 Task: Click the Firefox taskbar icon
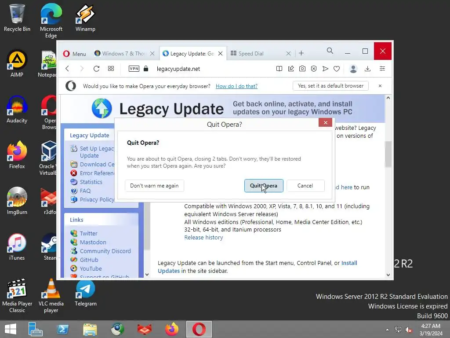coord(172,329)
